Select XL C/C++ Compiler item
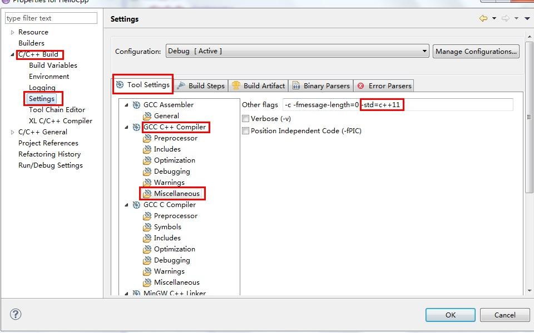Viewport: 534px width, 333px height. coord(61,121)
